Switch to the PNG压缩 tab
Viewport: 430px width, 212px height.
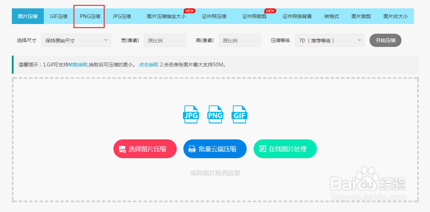pos(89,16)
